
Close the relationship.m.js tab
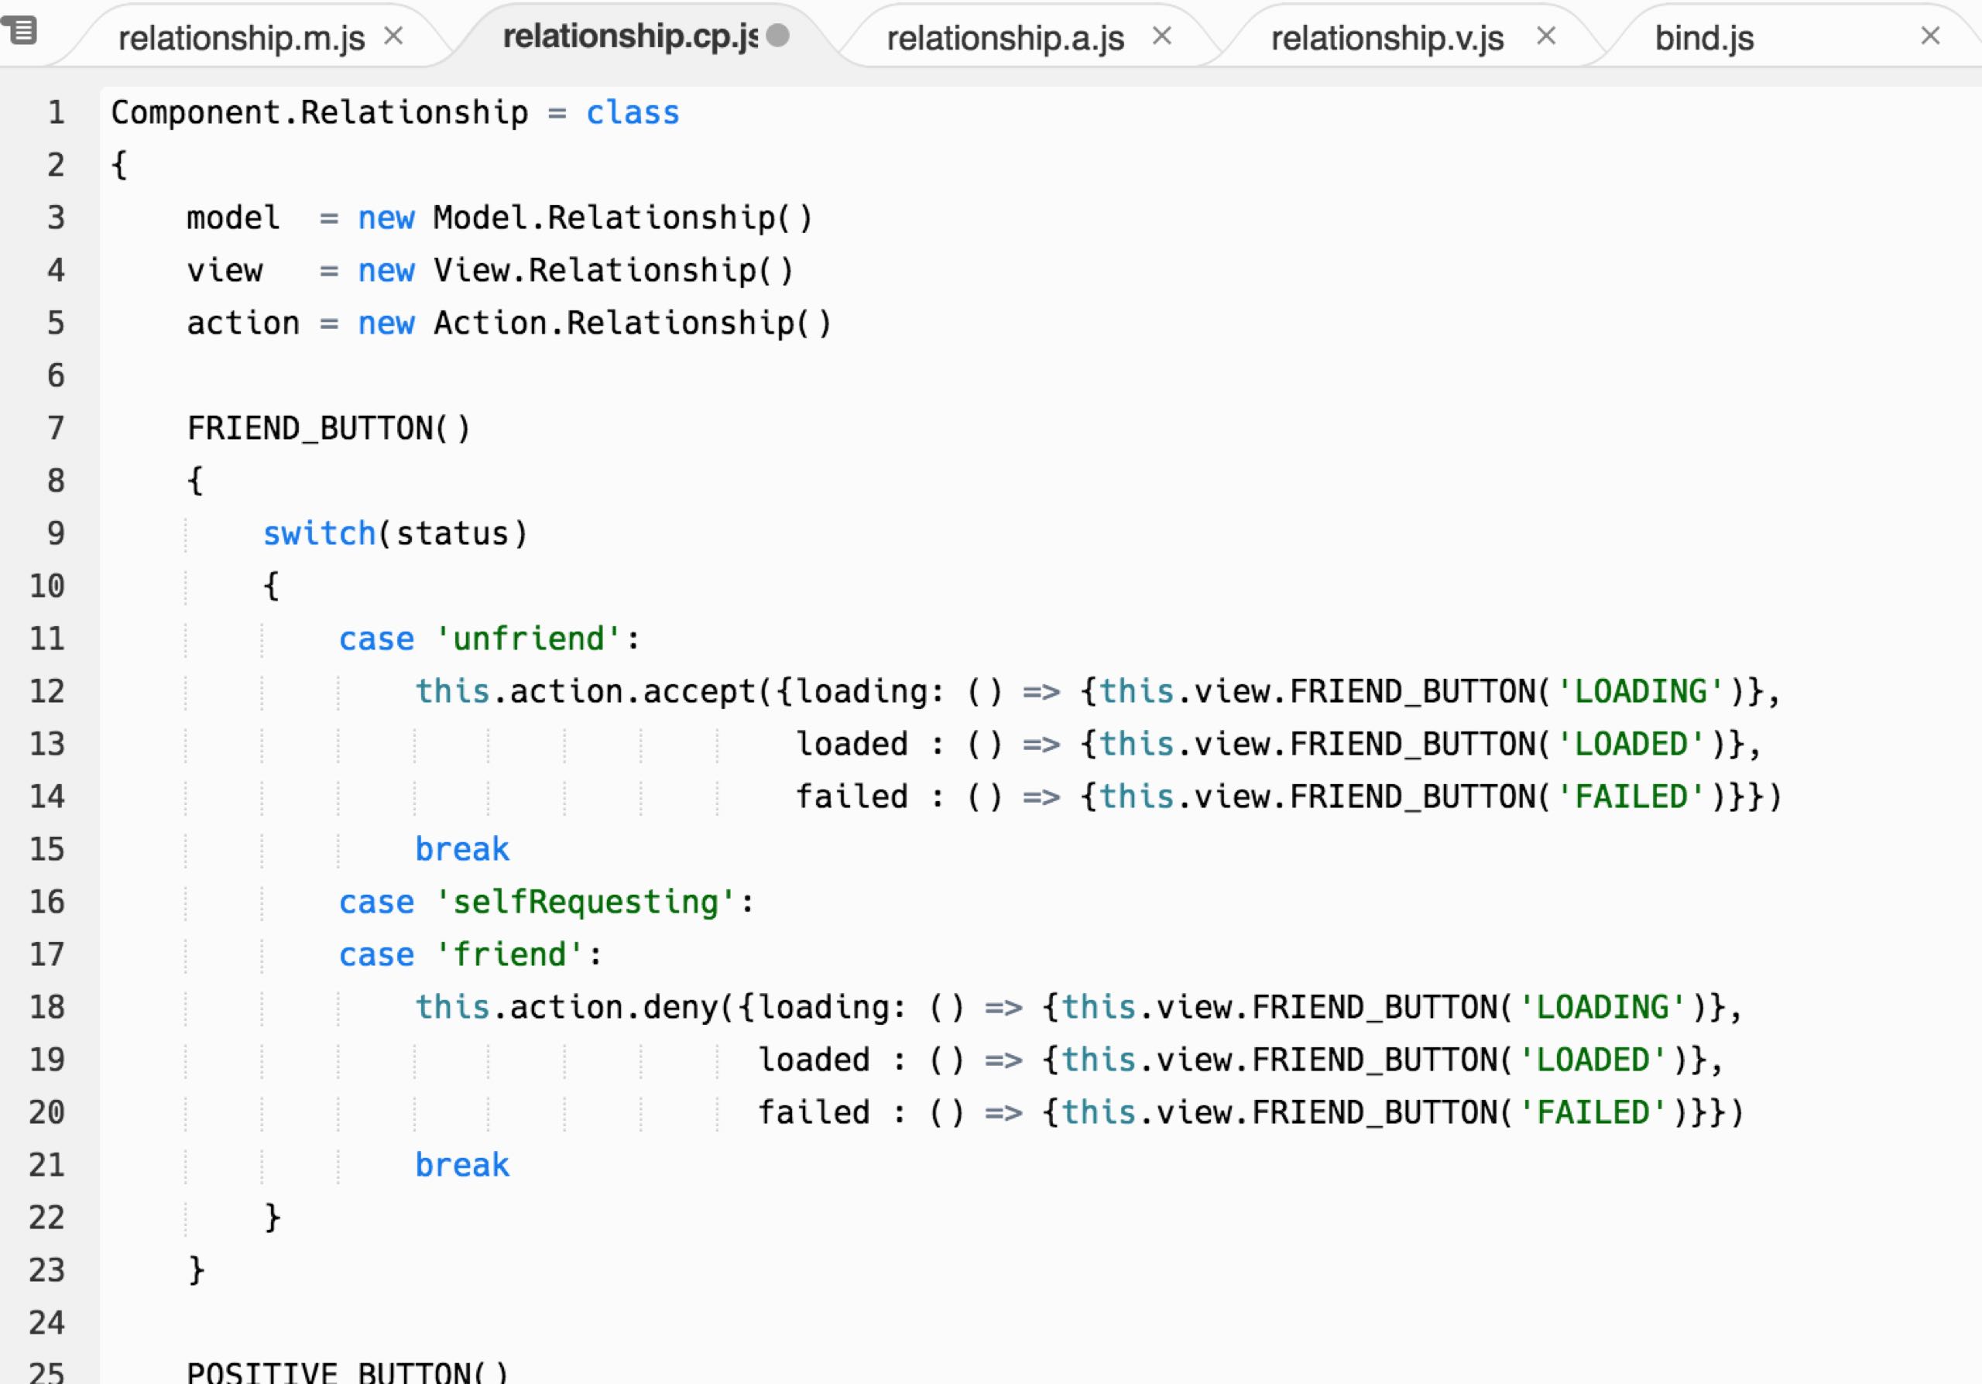click(393, 36)
